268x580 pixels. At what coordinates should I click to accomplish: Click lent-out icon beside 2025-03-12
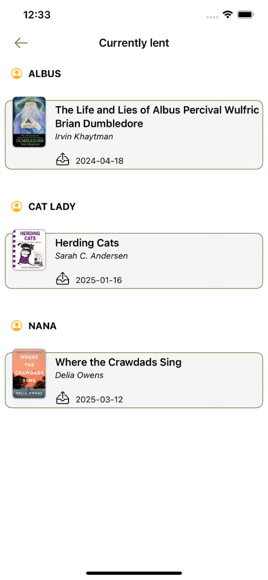click(63, 398)
